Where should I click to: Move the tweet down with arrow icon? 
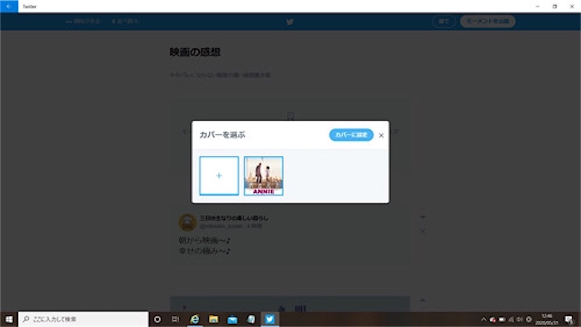pos(422,217)
